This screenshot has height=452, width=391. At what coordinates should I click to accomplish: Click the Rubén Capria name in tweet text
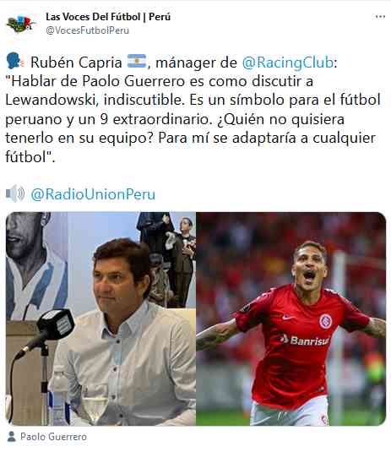[76, 63]
